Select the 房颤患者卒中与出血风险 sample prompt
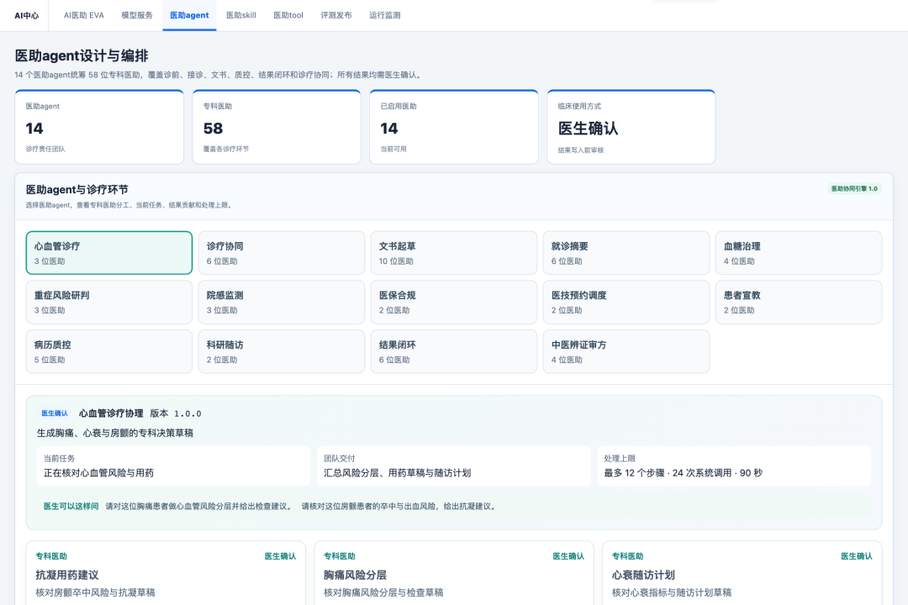Viewport: 908px width, 605px height. 399,506
